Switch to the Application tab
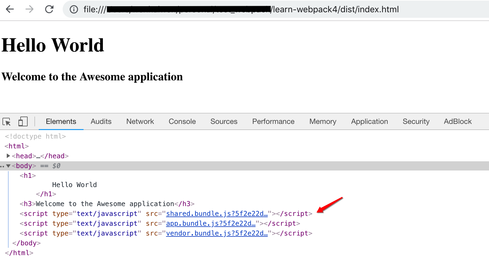 click(370, 121)
